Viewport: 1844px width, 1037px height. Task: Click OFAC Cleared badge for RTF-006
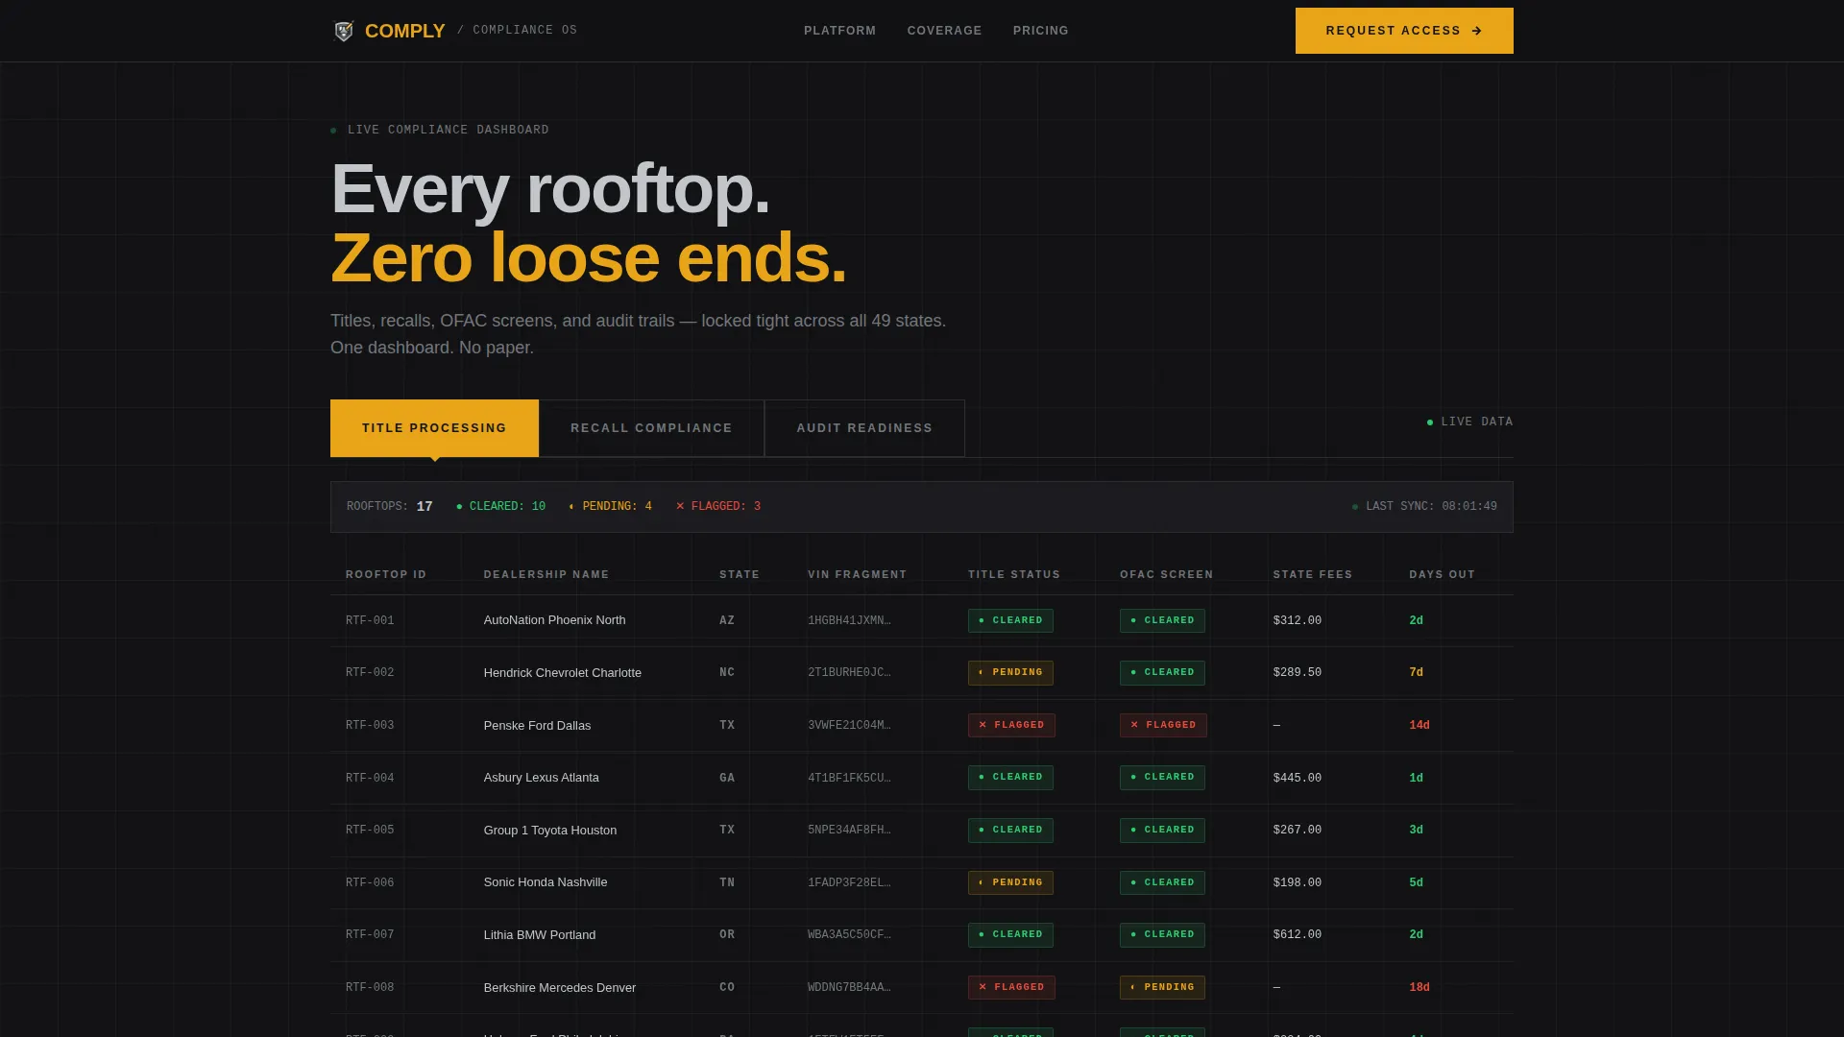tap(1162, 882)
